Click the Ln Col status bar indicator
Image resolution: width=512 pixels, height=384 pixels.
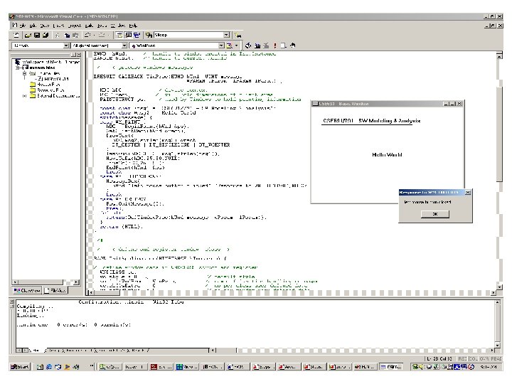(x=440, y=358)
